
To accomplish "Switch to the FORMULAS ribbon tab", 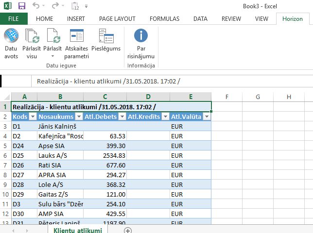I will pyautogui.click(x=164, y=19).
